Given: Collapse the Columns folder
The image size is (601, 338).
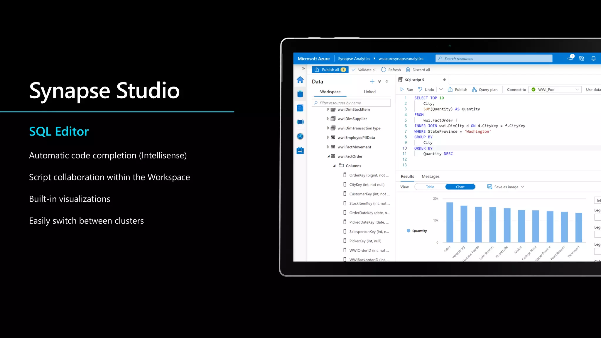Looking at the screenshot, I should tap(334, 166).
